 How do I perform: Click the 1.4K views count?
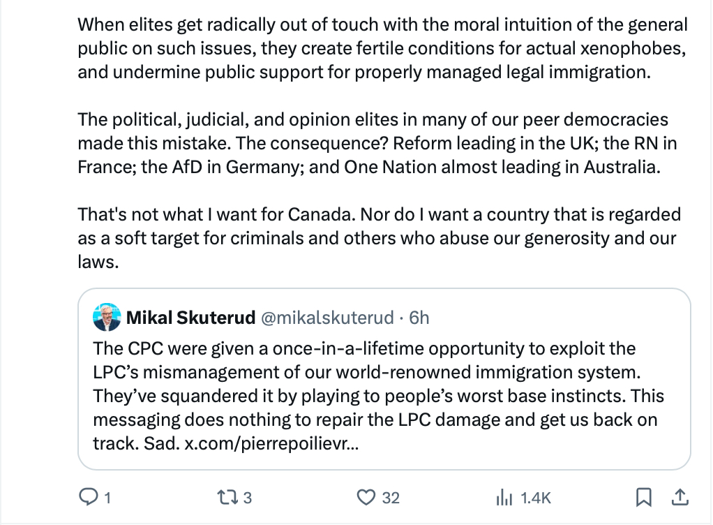pos(536,498)
